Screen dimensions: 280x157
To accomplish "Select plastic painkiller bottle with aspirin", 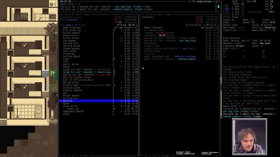I will 182,48.
